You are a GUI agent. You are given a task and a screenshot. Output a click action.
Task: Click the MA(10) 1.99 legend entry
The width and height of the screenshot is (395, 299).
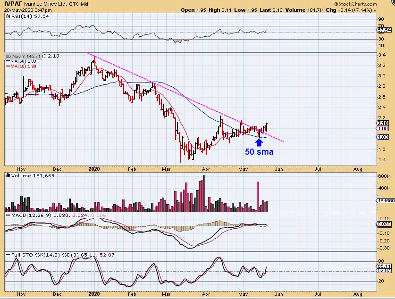point(21,66)
